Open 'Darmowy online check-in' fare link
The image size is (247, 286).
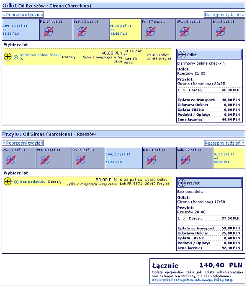40,57
